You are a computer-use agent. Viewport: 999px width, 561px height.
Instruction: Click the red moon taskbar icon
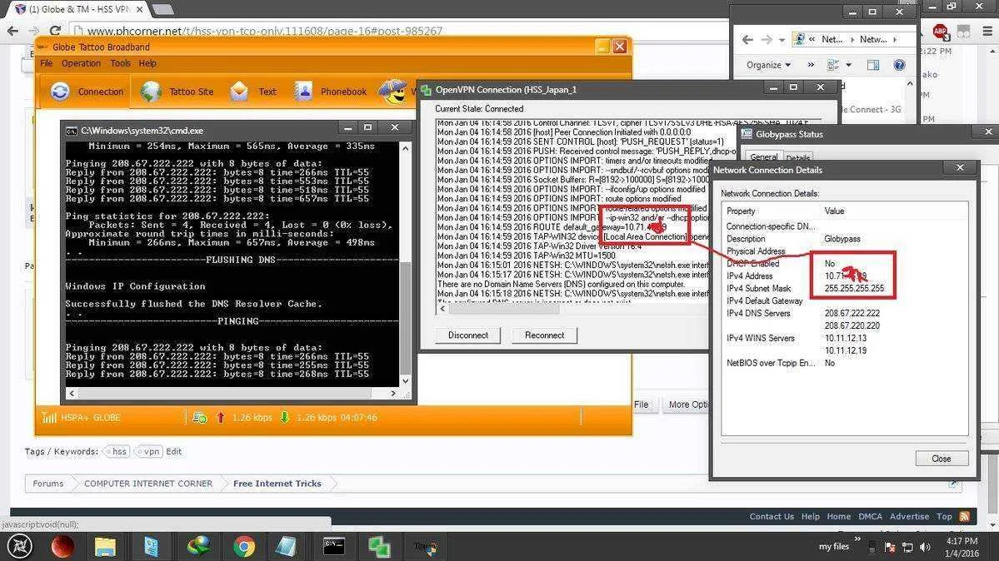coord(62,546)
